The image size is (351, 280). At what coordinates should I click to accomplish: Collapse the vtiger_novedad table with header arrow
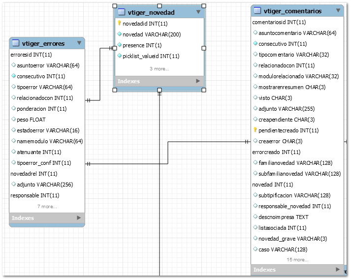pyautogui.click(x=198, y=12)
